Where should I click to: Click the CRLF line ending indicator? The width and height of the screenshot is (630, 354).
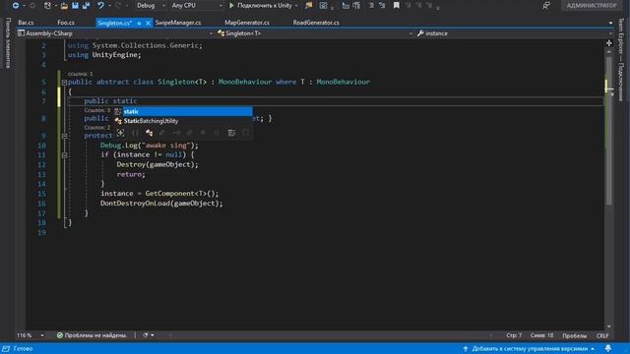(x=602, y=335)
